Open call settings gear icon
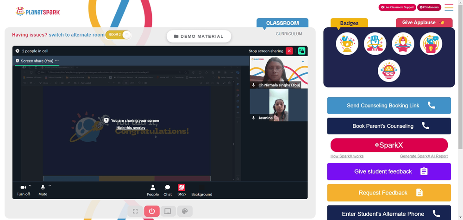The width and height of the screenshot is (463, 220). [18, 51]
